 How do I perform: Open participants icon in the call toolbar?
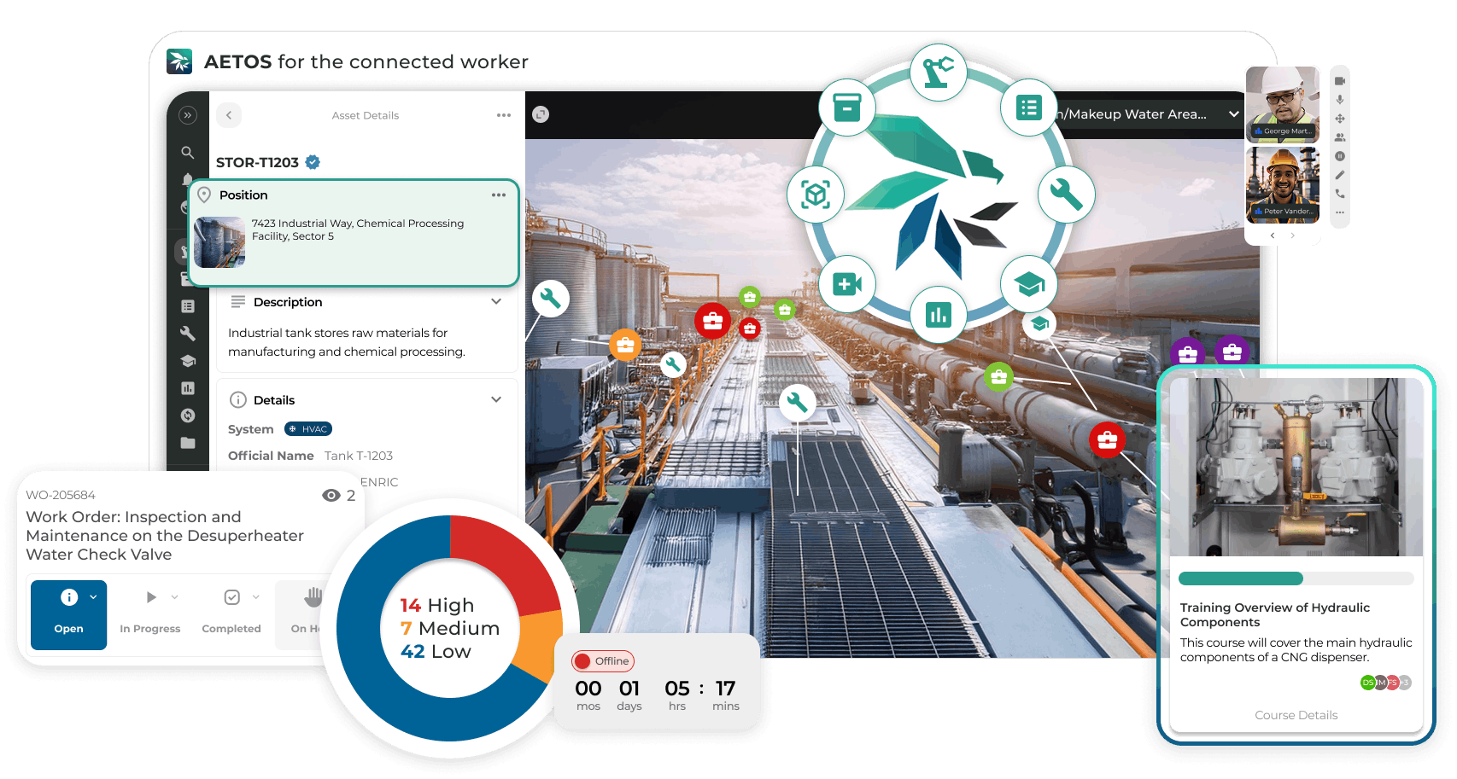(1340, 137)
